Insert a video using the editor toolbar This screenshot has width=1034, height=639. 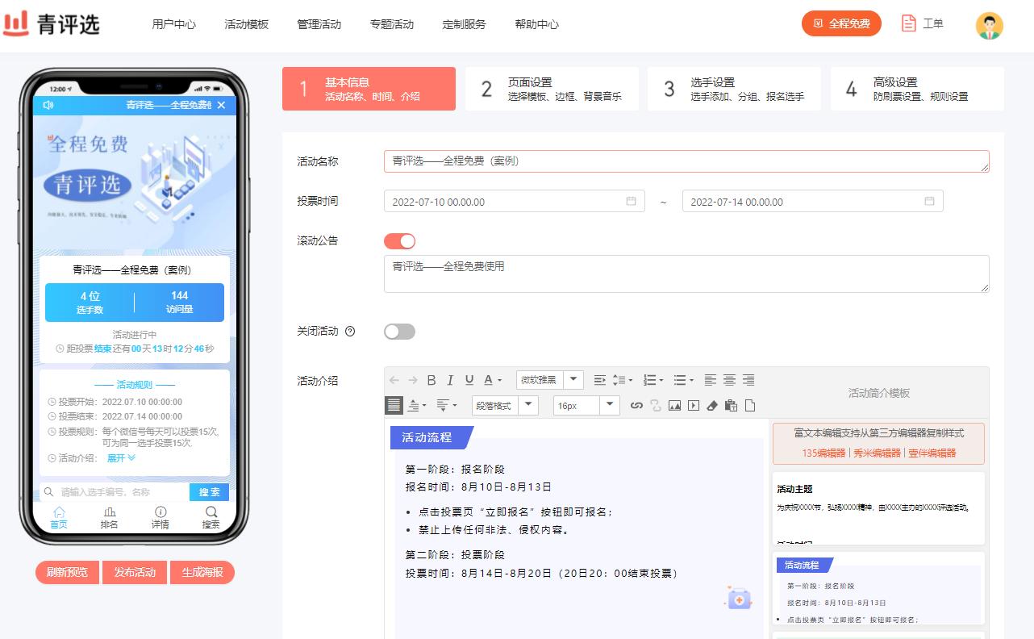(x=692, y=406)
